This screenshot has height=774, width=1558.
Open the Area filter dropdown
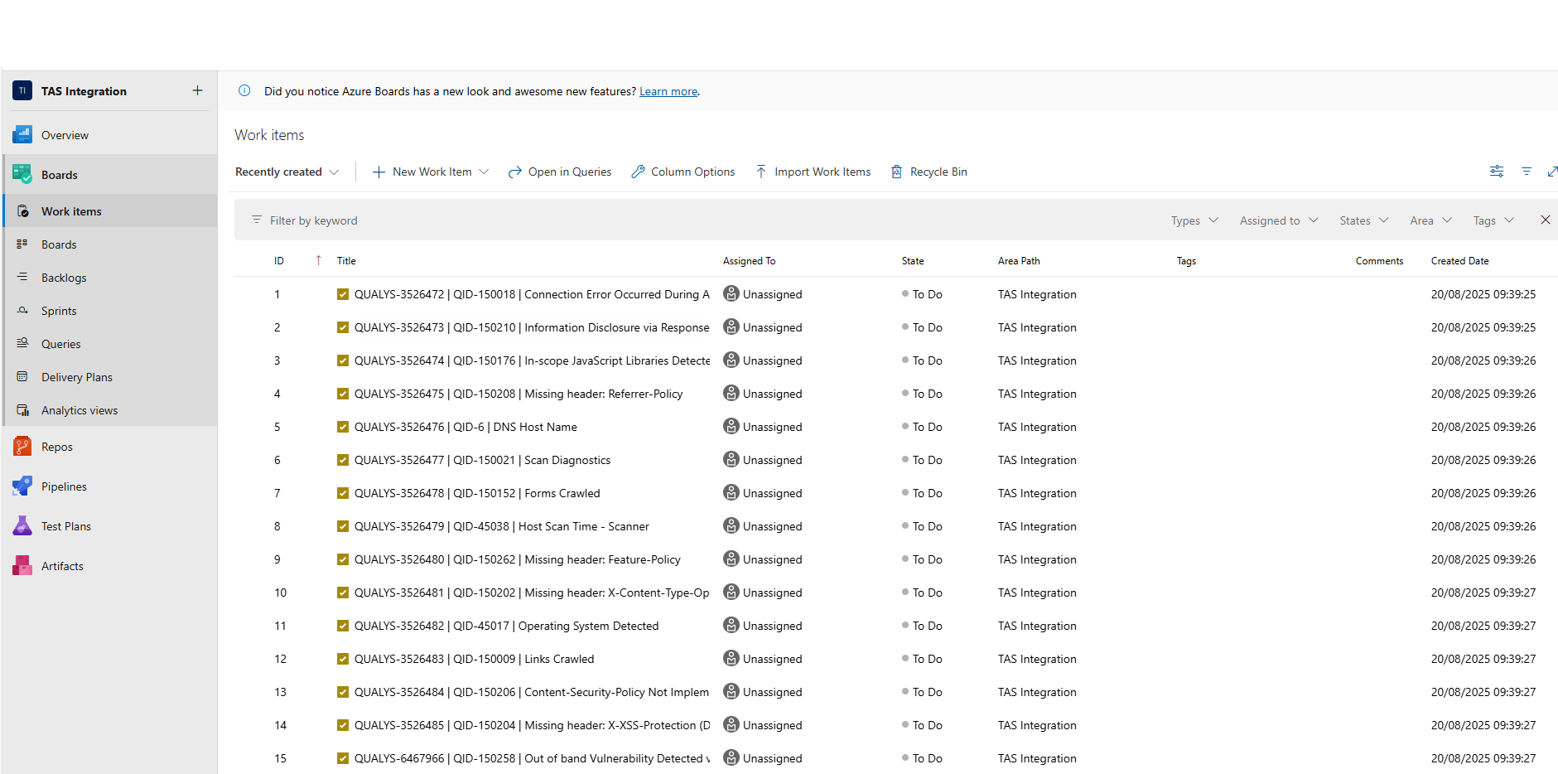(1431, 220)
